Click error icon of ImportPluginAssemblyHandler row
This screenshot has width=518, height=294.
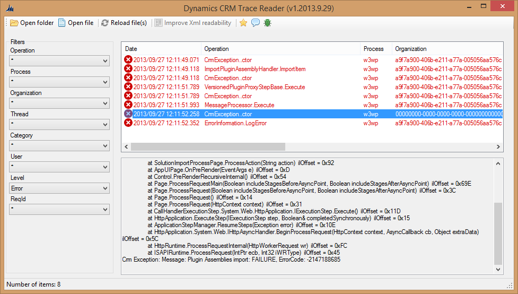(128, 68)
